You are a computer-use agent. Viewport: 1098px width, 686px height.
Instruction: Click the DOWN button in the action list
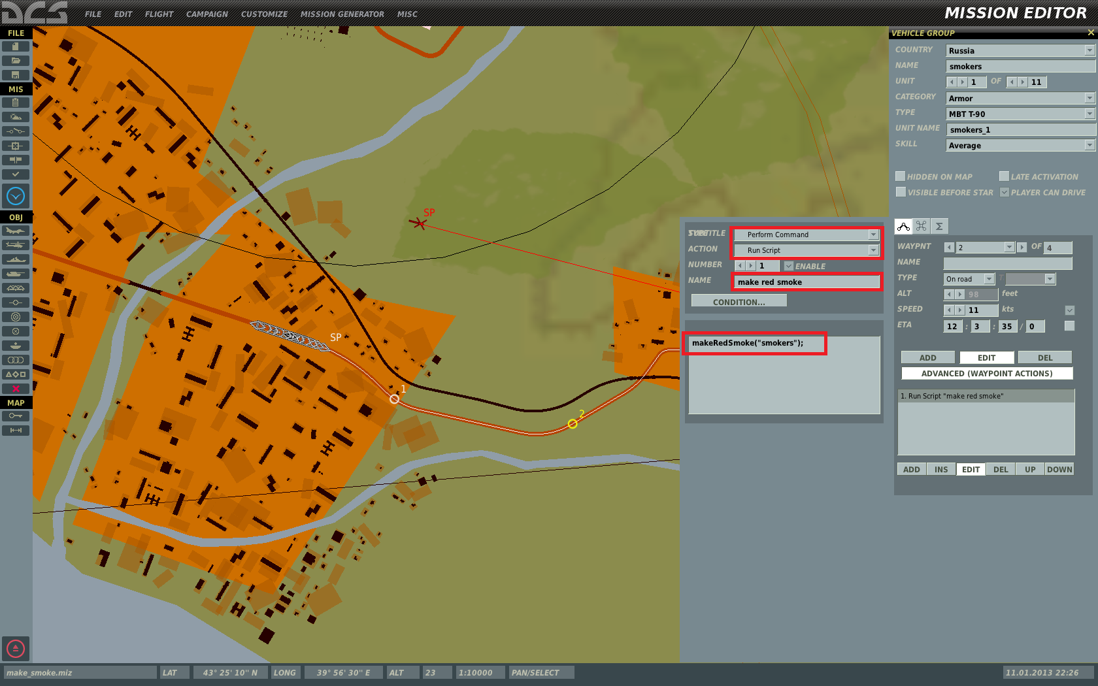[x=1059, y=469]
